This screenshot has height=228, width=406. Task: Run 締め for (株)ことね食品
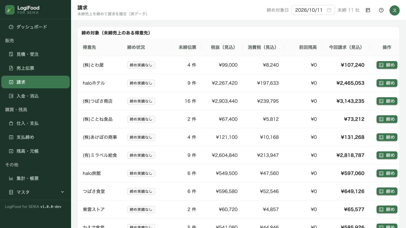click(x=387, y=119)
